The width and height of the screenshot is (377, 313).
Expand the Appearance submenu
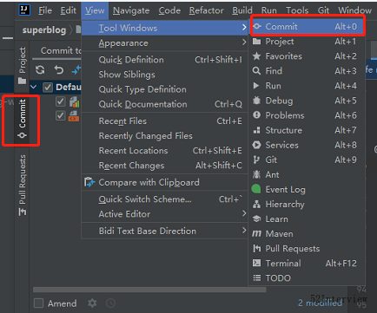click(x=165, y=43)
